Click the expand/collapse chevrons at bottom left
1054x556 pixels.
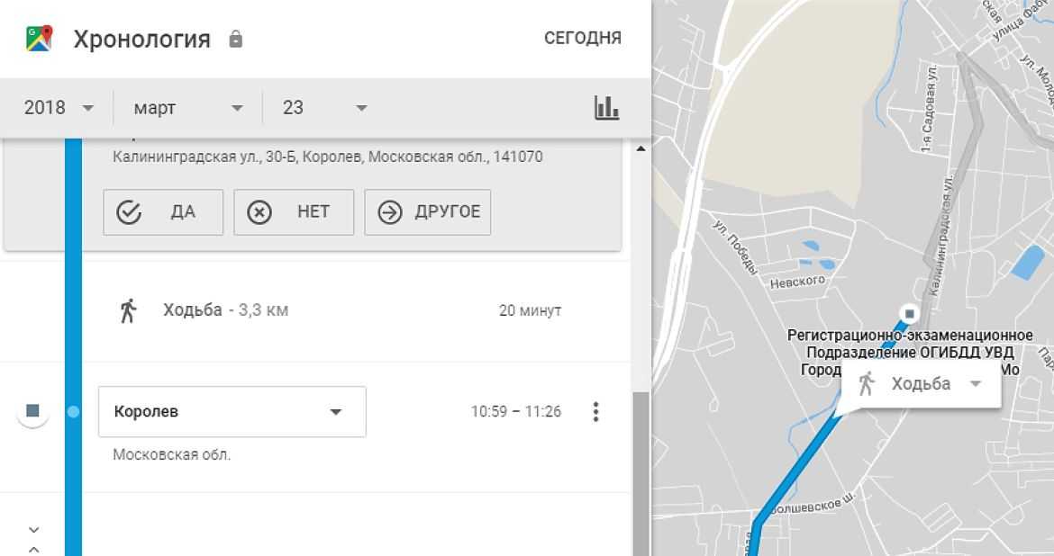[x=33, y=539]
